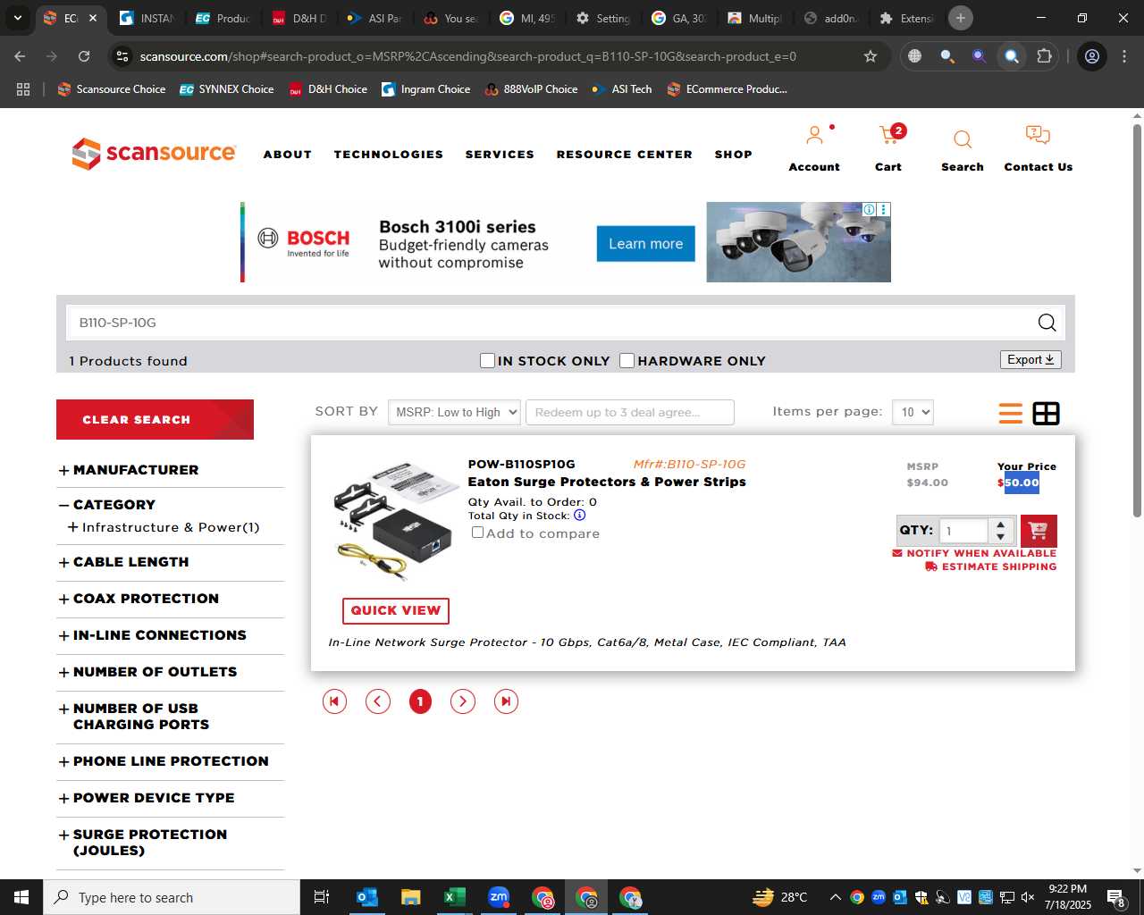Viewport: 1144px width, 915px height.
Task: Open the Contact Us chat icon
Action: pyautogui.click(x=1038, y=135)
